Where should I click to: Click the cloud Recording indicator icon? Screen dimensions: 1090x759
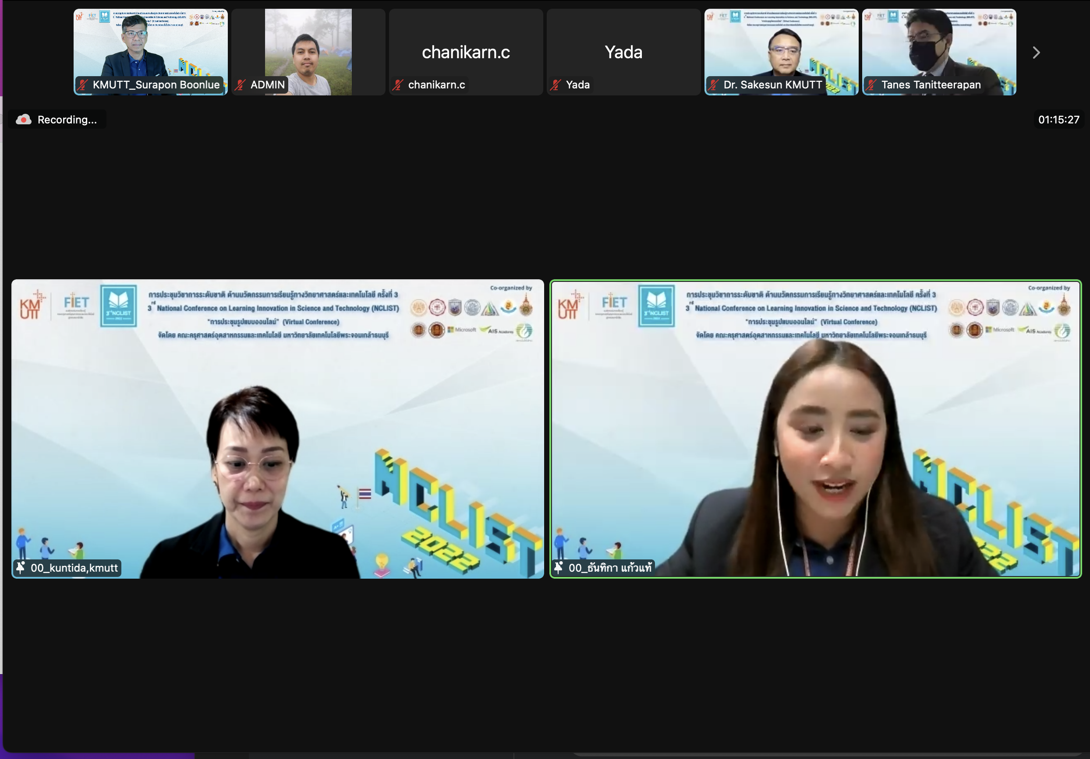coord(23,119)
